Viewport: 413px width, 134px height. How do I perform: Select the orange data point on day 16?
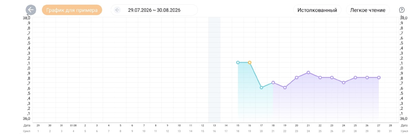click(250, 63)
